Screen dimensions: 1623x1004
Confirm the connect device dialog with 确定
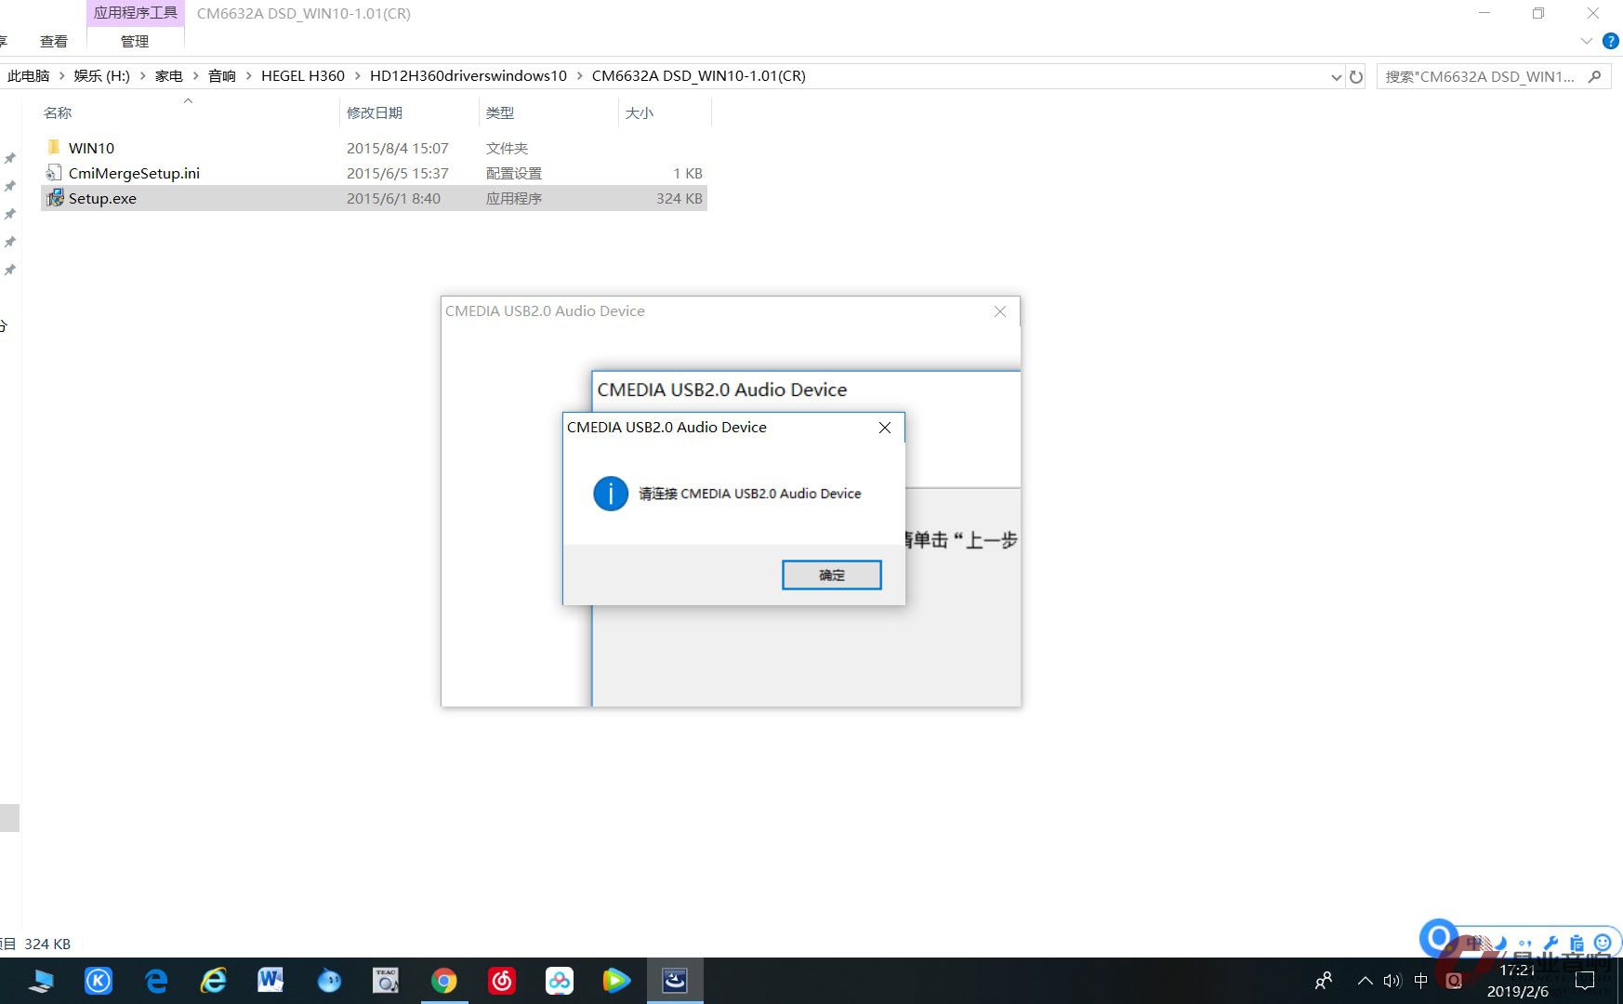tap(832, 575)
